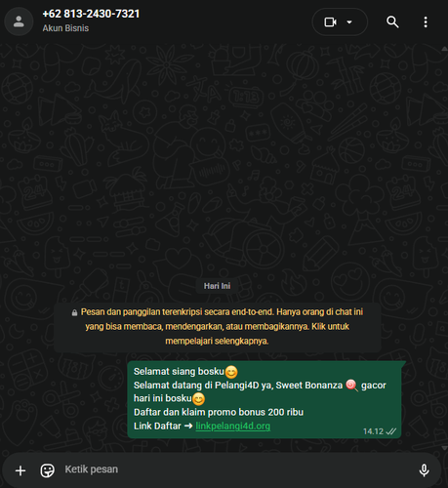This screenshot has width=448, height=488.
Task: Open contact info for +62 813-2430-7321
Action: coord(91,14)
